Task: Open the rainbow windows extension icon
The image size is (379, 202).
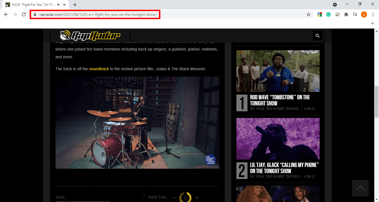Action: [337, 14]
